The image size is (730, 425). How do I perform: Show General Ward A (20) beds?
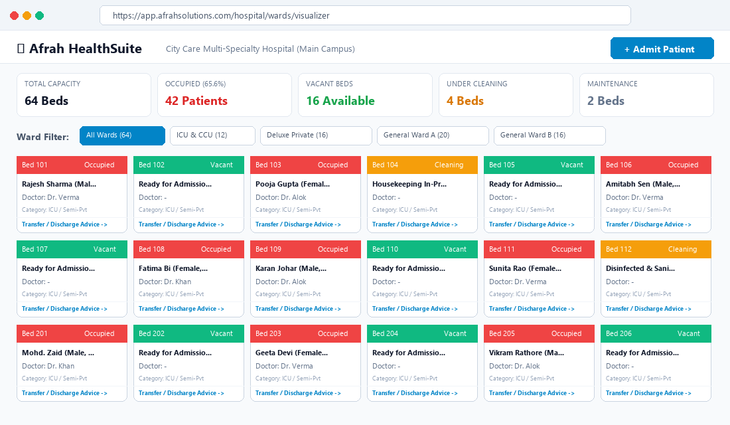[433, 135]
